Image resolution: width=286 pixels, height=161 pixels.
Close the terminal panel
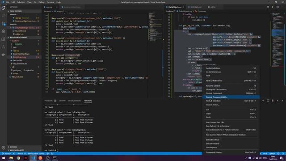click(282, 101)
